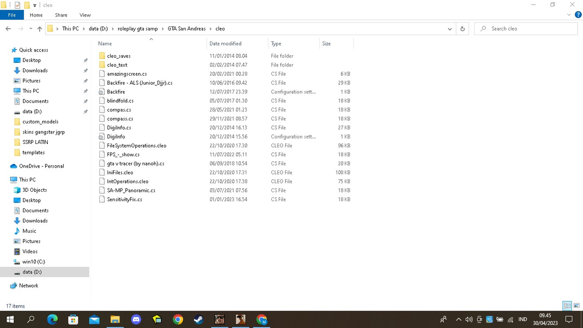Open the amazingscreen.cs file icon
583x328 pixels.
click(102, 74)
